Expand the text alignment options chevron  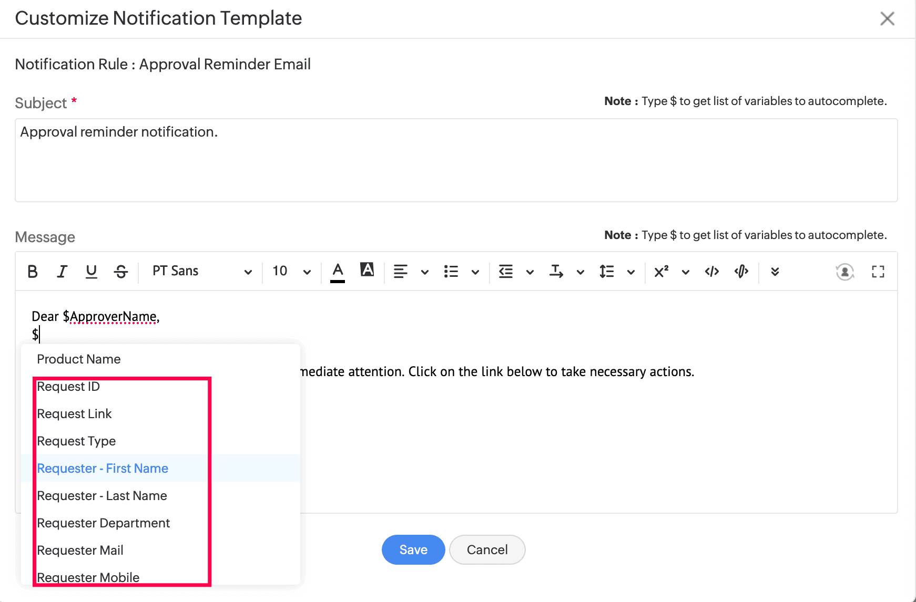[424, 272]
